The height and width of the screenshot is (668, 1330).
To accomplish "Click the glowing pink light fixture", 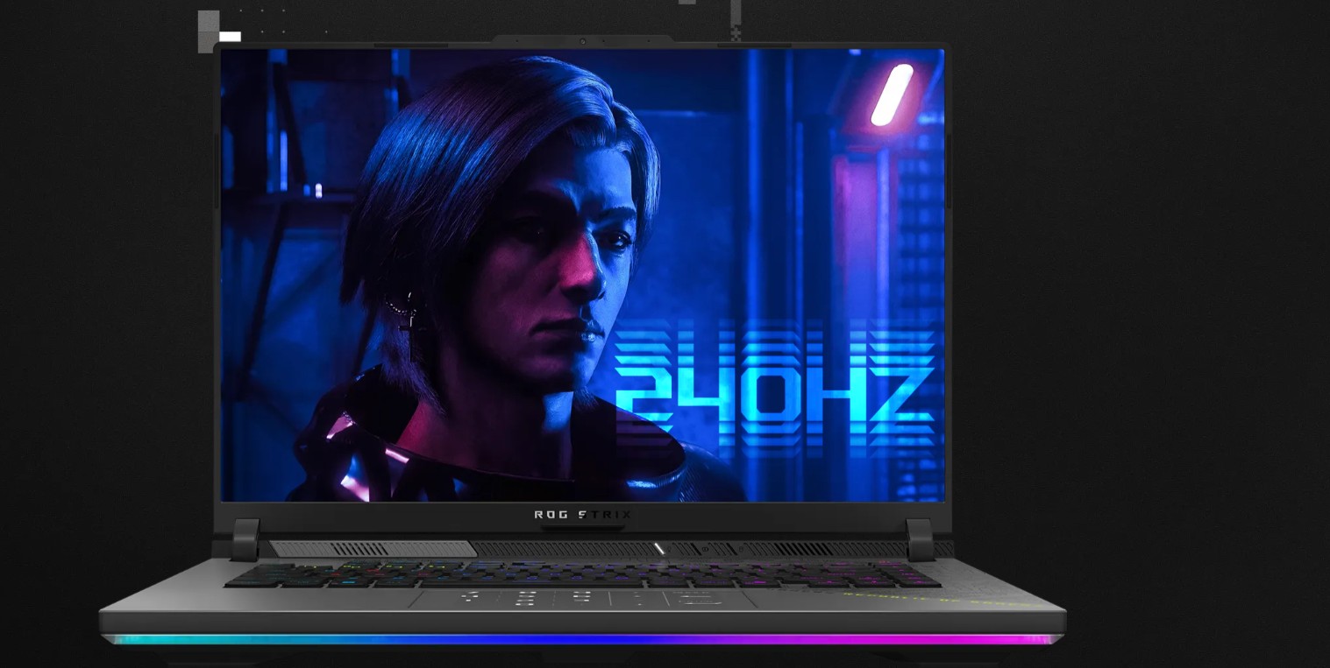I will tap(891, 95).
